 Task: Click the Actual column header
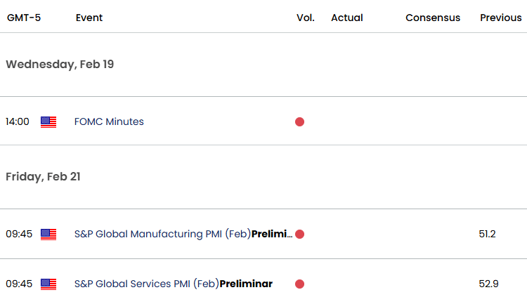coord(347,18)
